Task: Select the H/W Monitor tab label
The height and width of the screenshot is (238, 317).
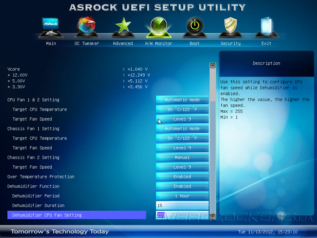Action: pyautogui.click(x=159, y=43)
